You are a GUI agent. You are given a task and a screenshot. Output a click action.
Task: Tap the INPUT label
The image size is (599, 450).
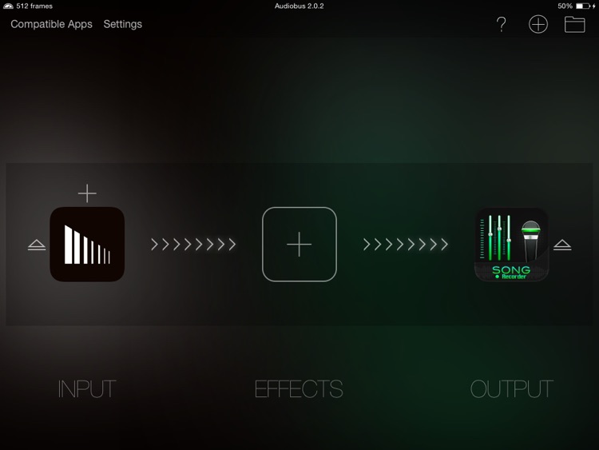[87, 388]
